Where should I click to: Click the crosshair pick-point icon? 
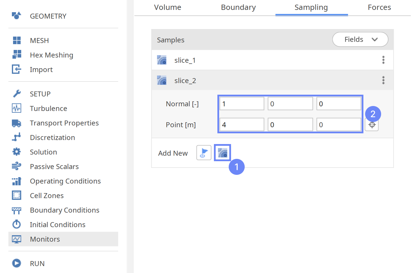tap(372, 125)
